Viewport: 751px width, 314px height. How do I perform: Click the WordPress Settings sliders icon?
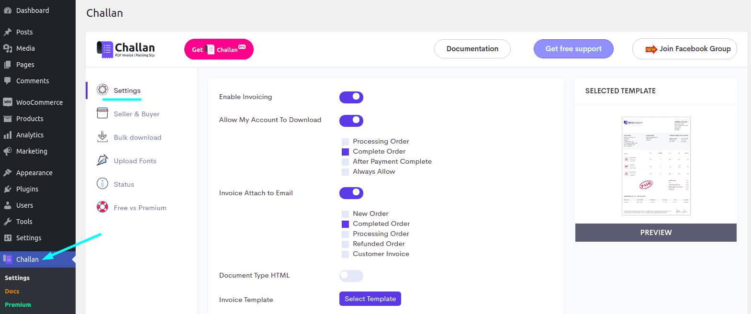click(8, 238)
